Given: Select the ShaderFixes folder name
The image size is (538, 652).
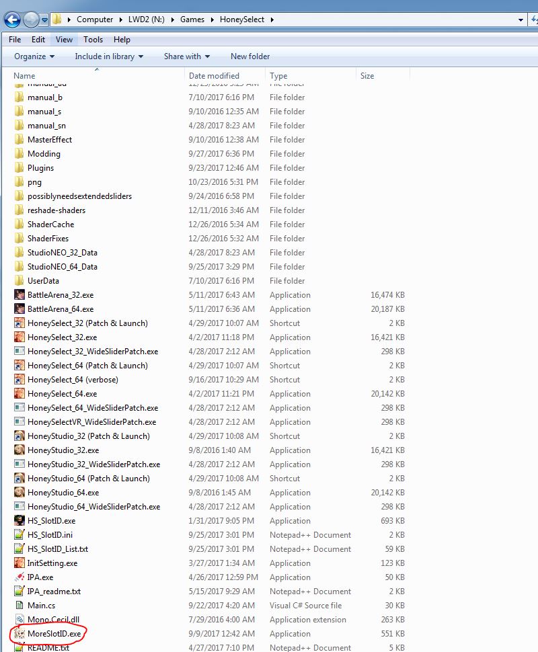Looking at the screenshot, I should click(x=48, y=239).
